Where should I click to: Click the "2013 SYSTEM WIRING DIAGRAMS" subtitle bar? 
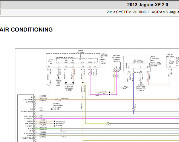coord(142,12)
